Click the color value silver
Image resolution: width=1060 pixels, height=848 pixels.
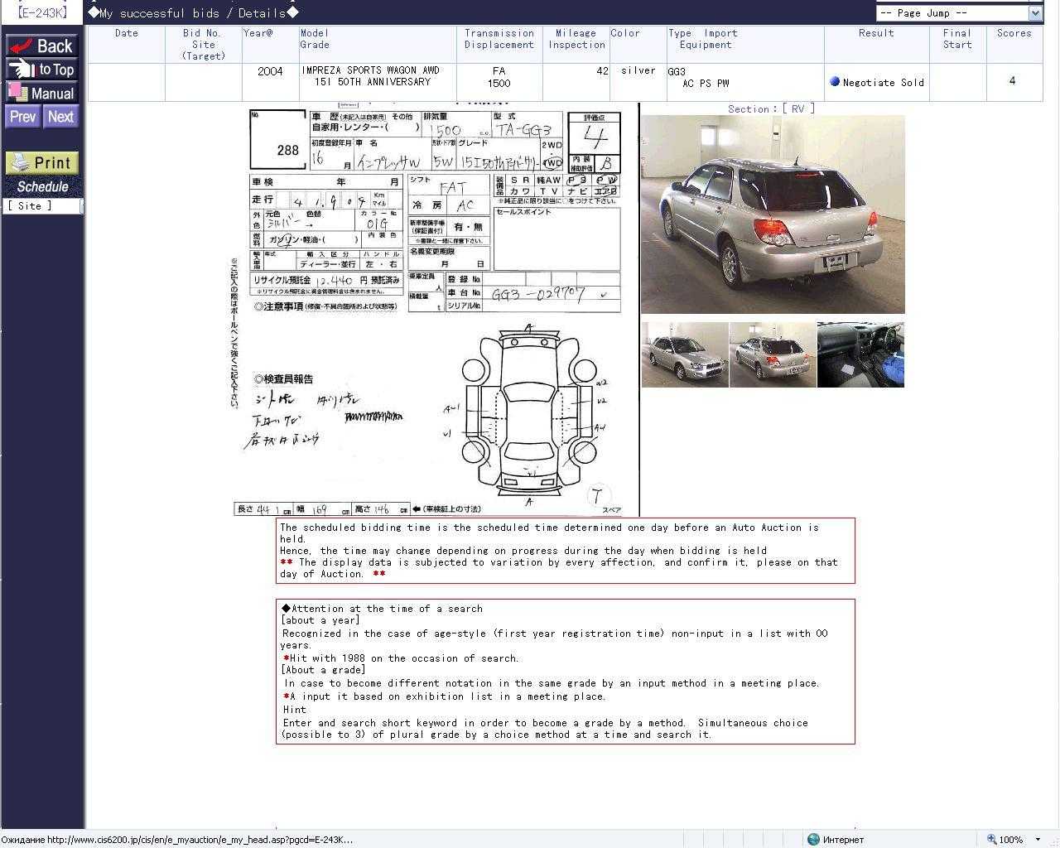pyautogui.click(x=638, y=70)
